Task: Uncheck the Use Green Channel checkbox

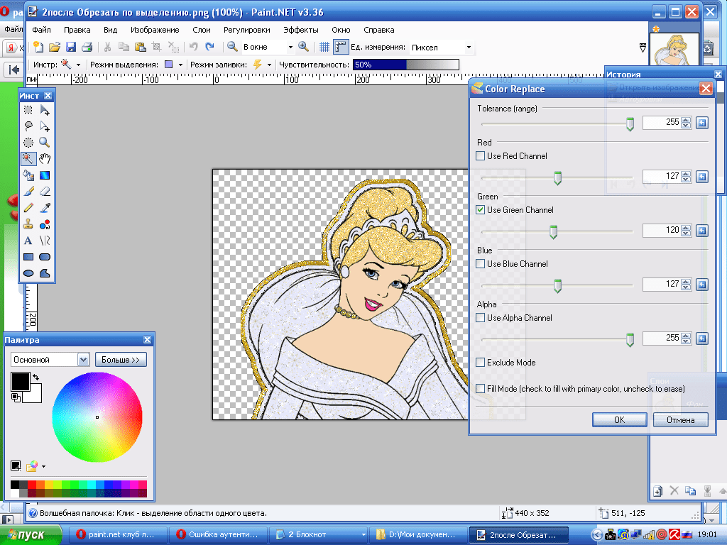Action: pos(481,210)
